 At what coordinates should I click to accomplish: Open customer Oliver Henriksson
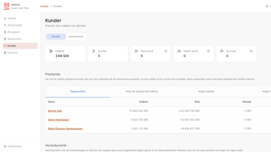pos(58,120)
